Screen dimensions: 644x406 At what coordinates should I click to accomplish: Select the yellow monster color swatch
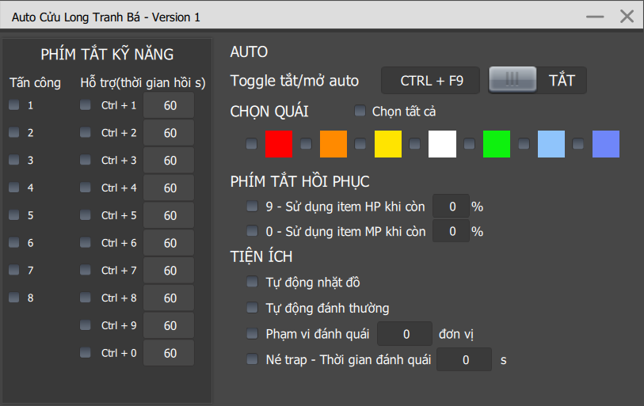pyautogui.click(x=388, y=144)
